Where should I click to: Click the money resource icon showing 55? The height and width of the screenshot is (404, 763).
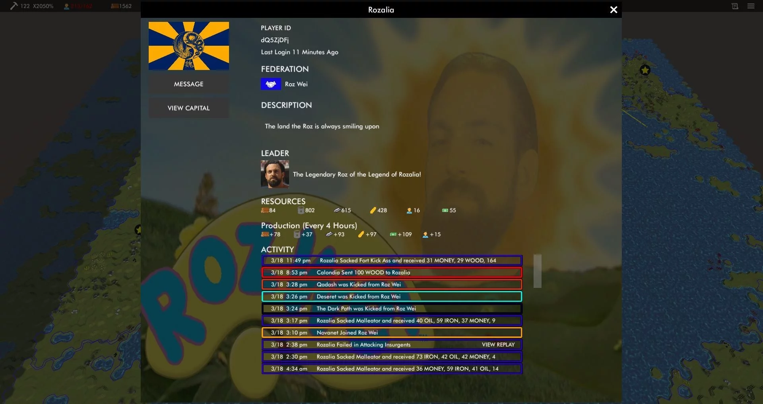(445, 210)
